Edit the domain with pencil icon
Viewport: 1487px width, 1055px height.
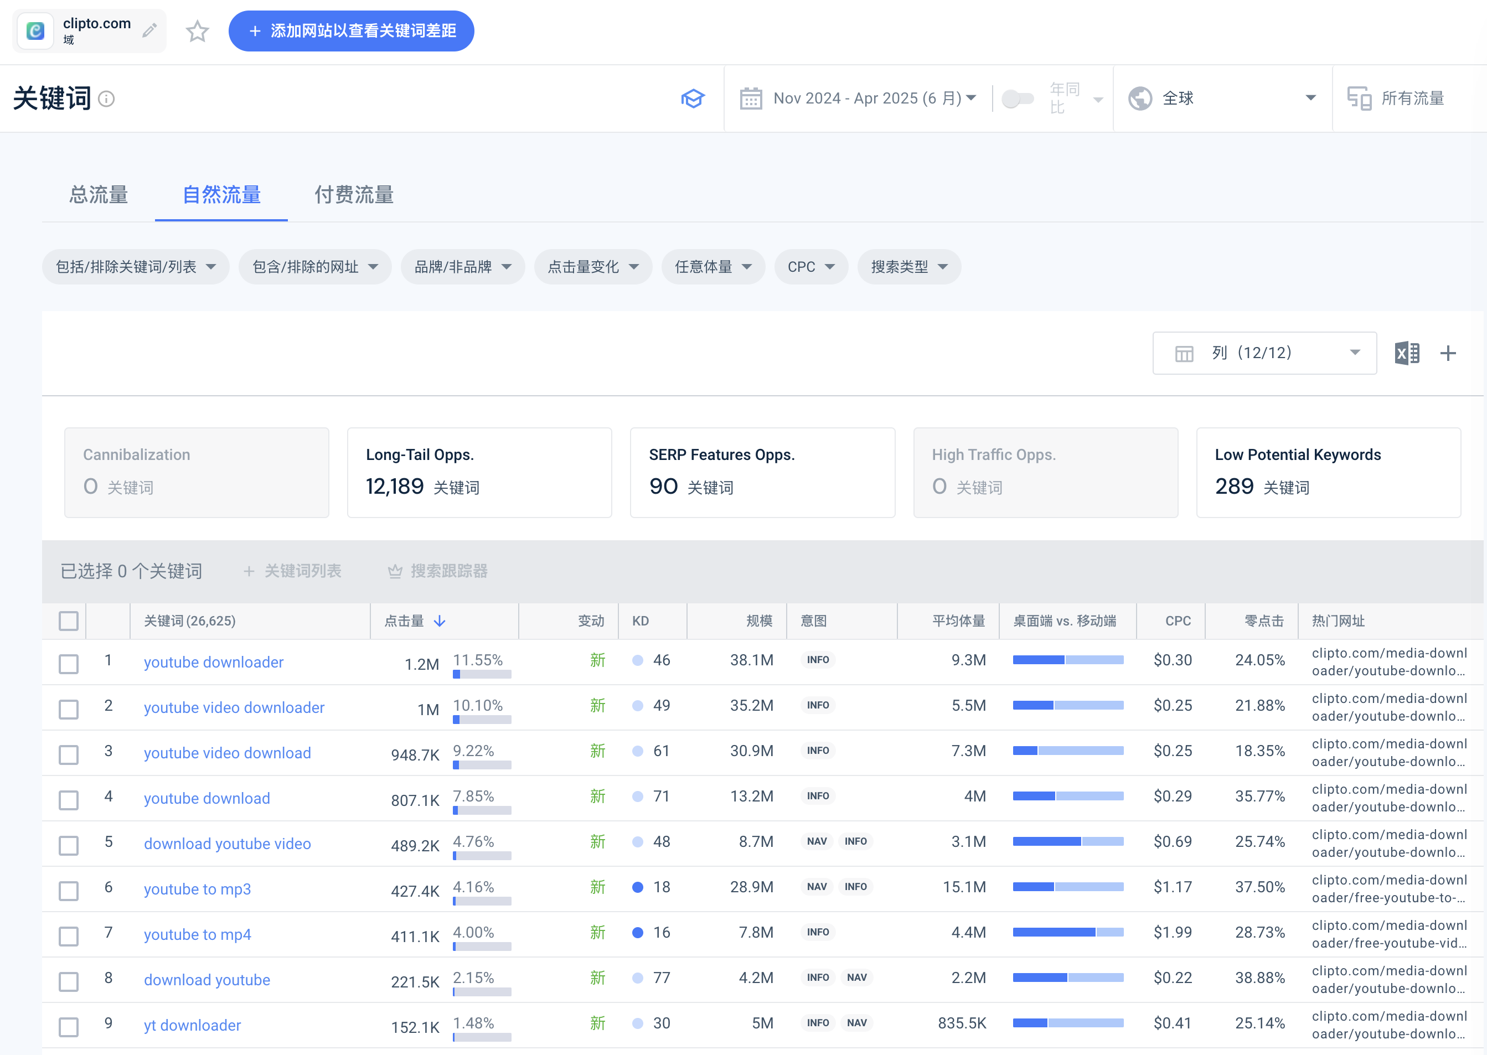[x=149, y=30]
